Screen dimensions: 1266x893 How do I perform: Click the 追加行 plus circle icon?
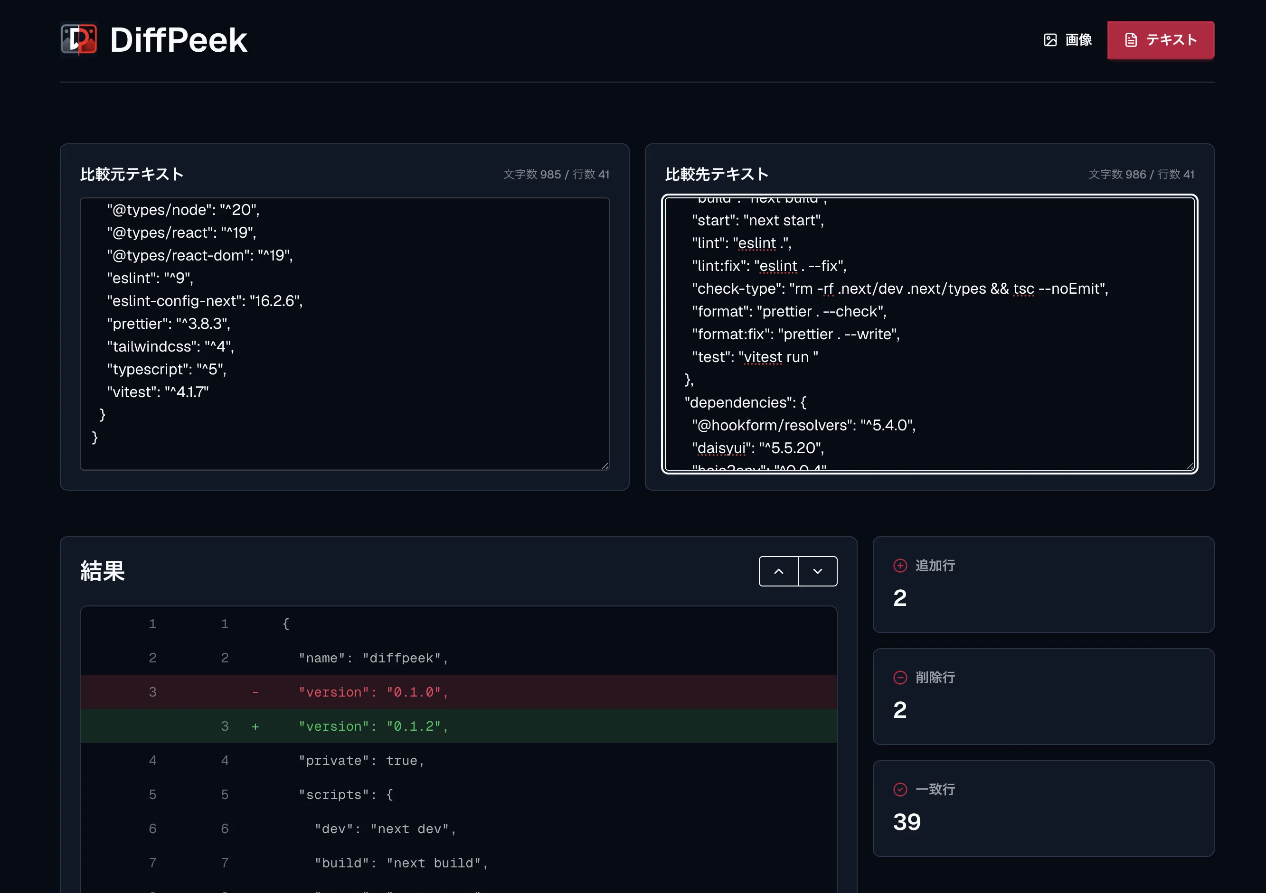click(900, 565)
